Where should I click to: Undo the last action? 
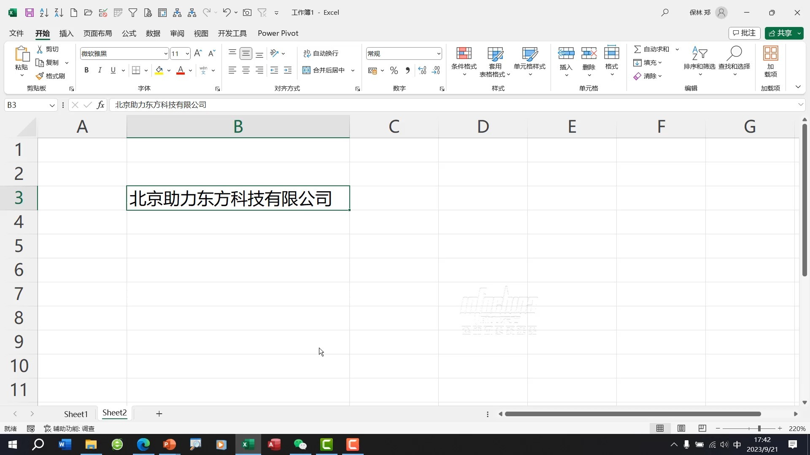[227, 13]
